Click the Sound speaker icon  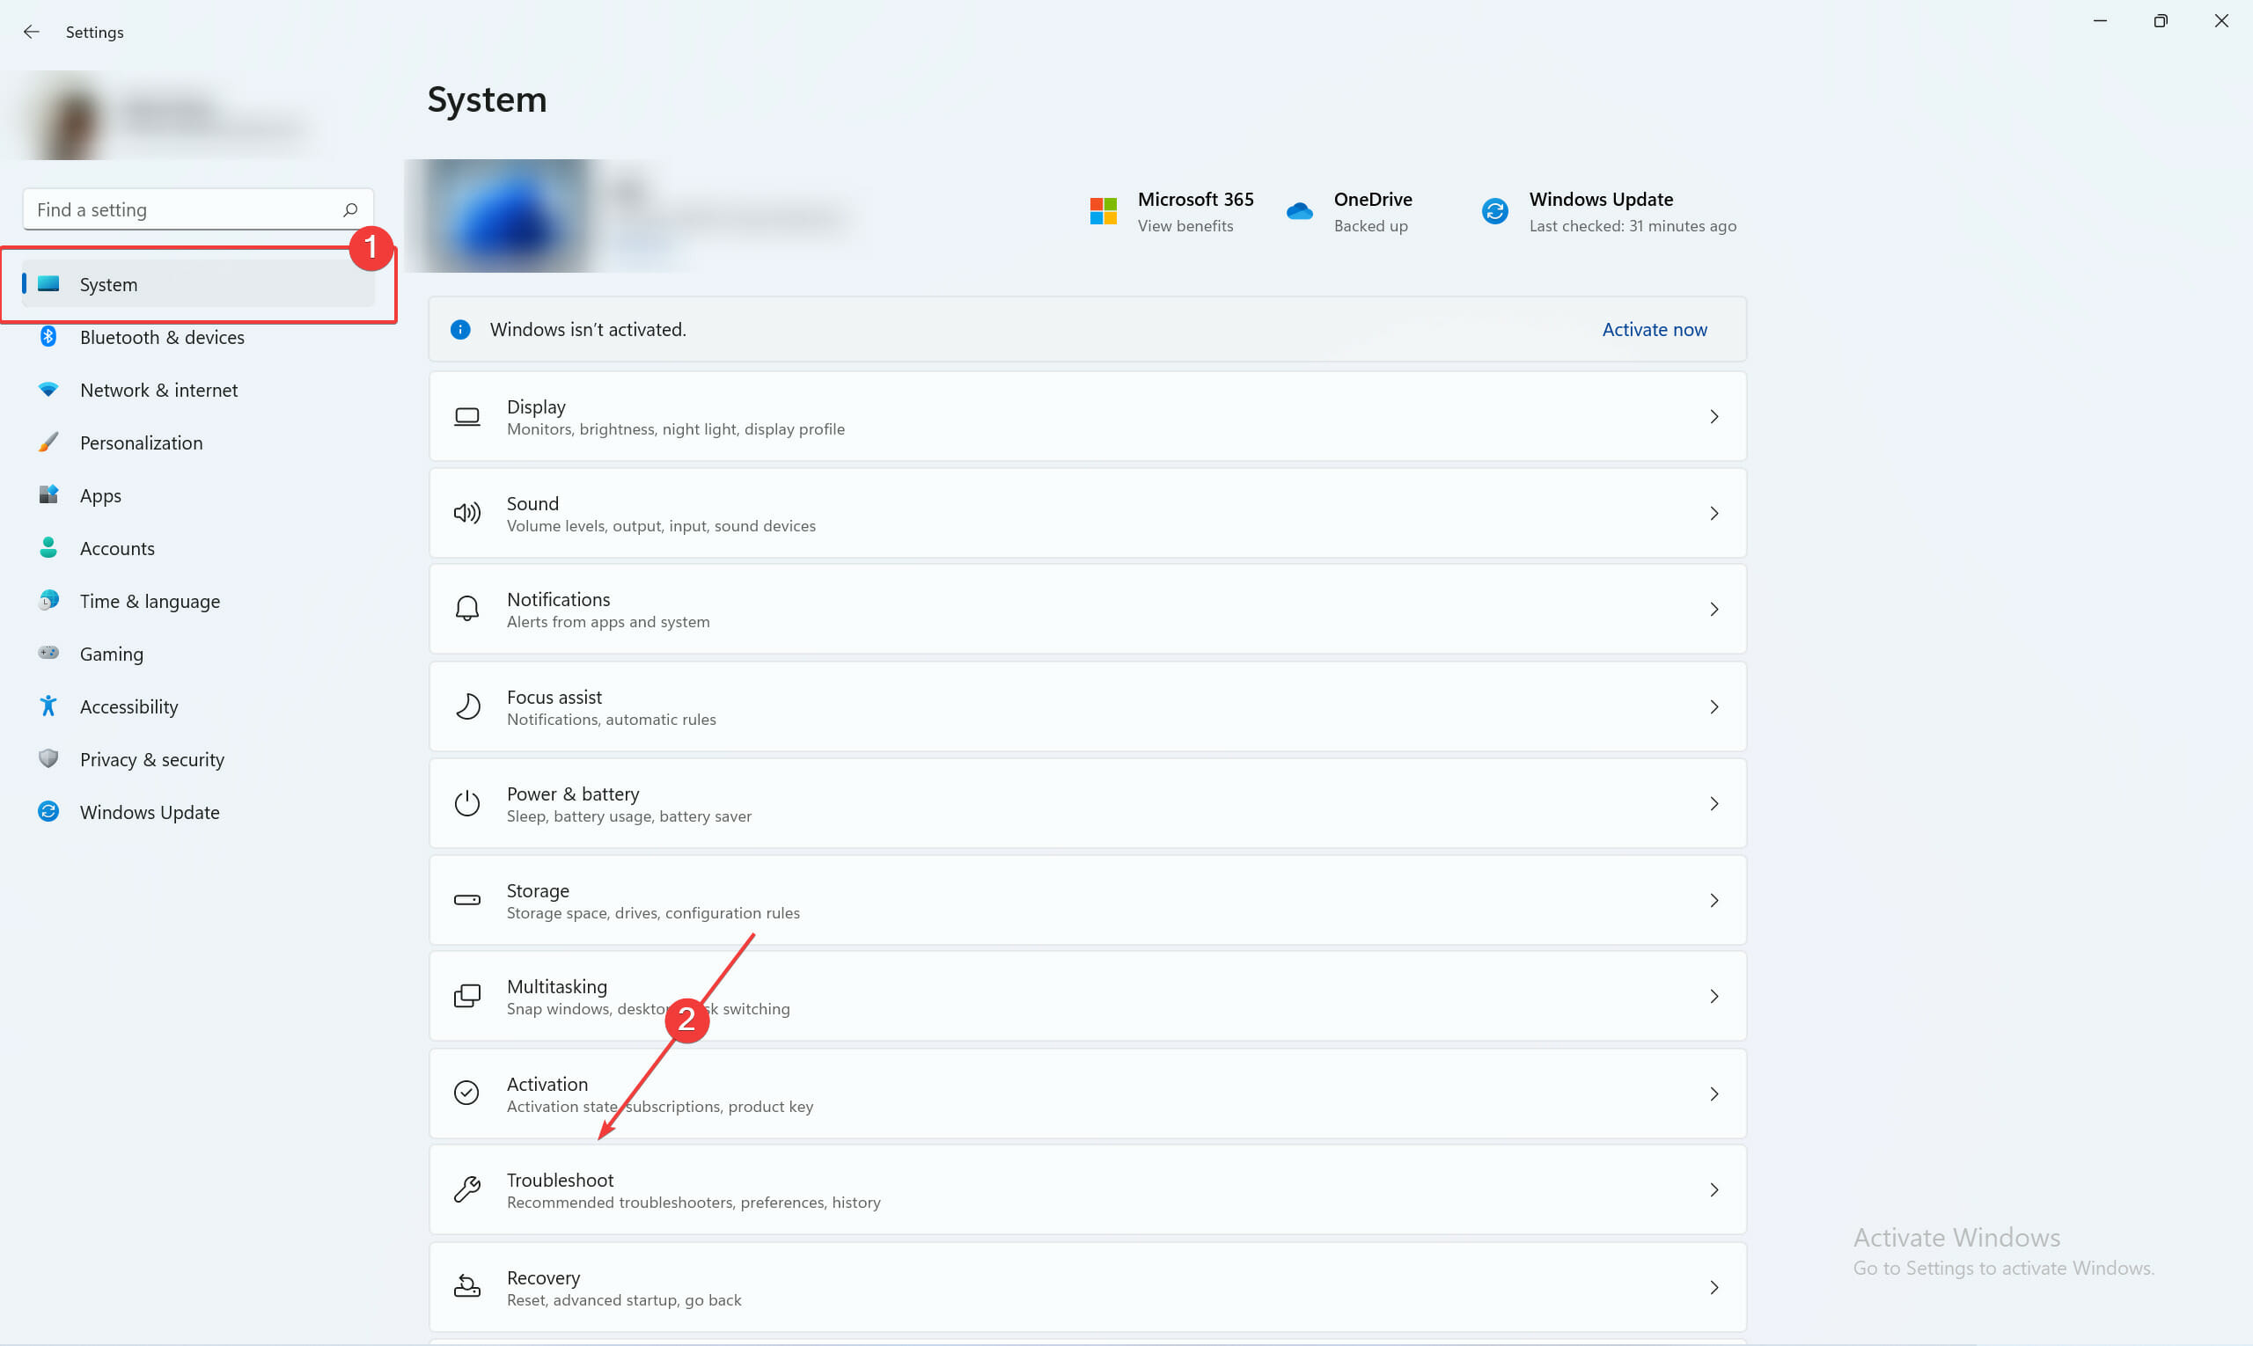point(467,514)
